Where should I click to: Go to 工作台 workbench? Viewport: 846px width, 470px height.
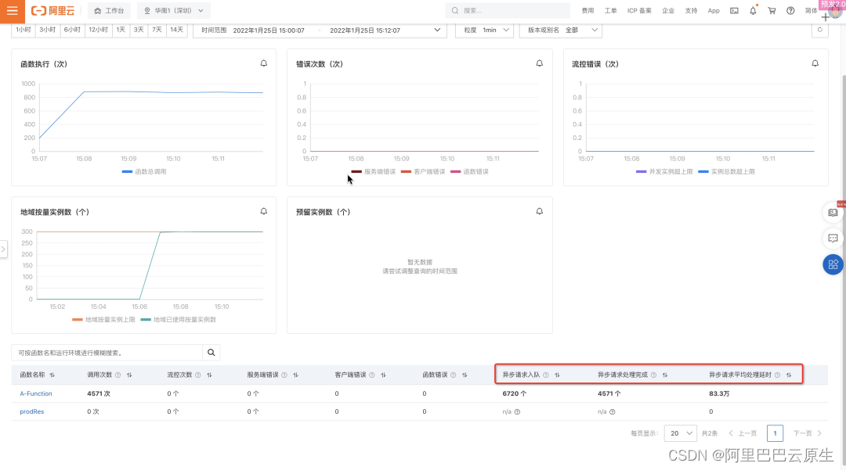(x=109, y=11)
